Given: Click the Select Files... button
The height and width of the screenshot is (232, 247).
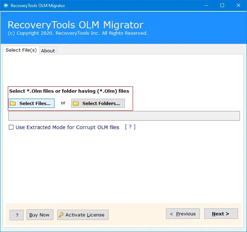Looking at the screenshot, I should [31, 103].
